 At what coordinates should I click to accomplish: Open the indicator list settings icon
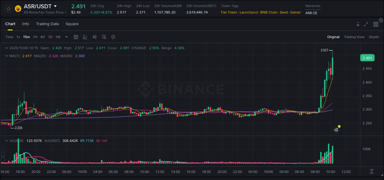coord(104,37)
